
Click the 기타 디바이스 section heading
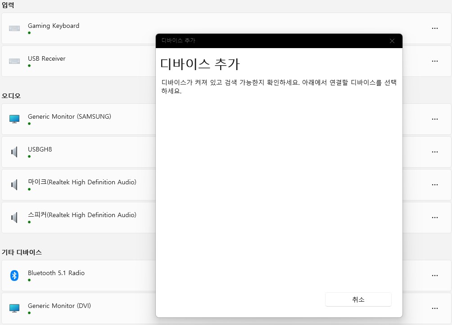pos(22,252)
